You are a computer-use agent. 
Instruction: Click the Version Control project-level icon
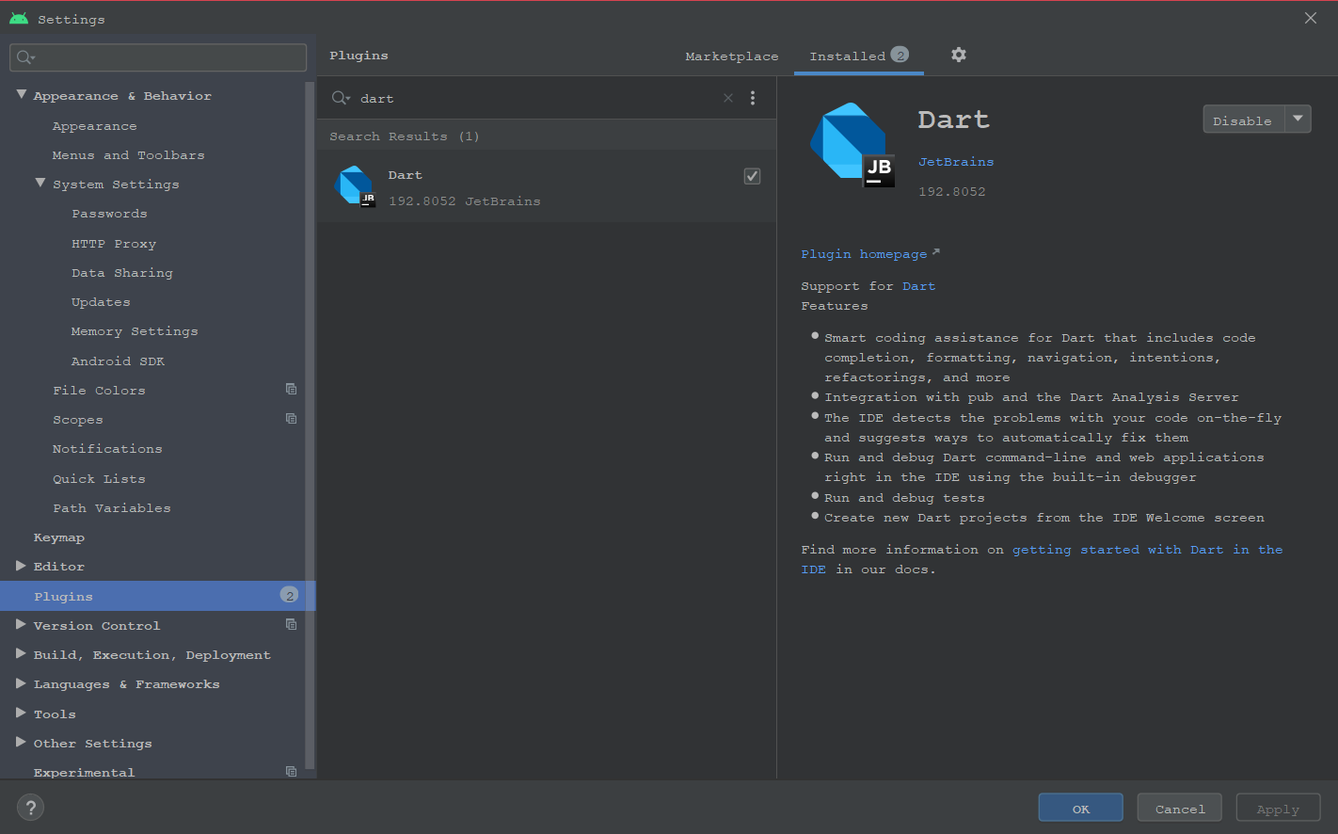(291, 624)
